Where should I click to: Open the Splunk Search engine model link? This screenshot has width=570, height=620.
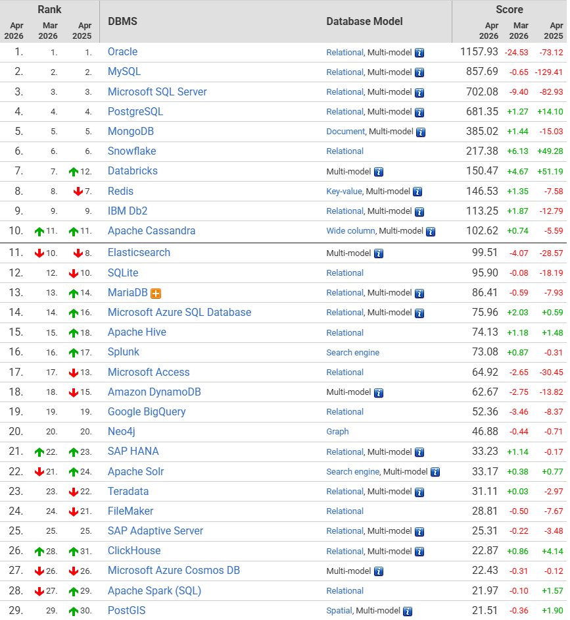[352, 353]
